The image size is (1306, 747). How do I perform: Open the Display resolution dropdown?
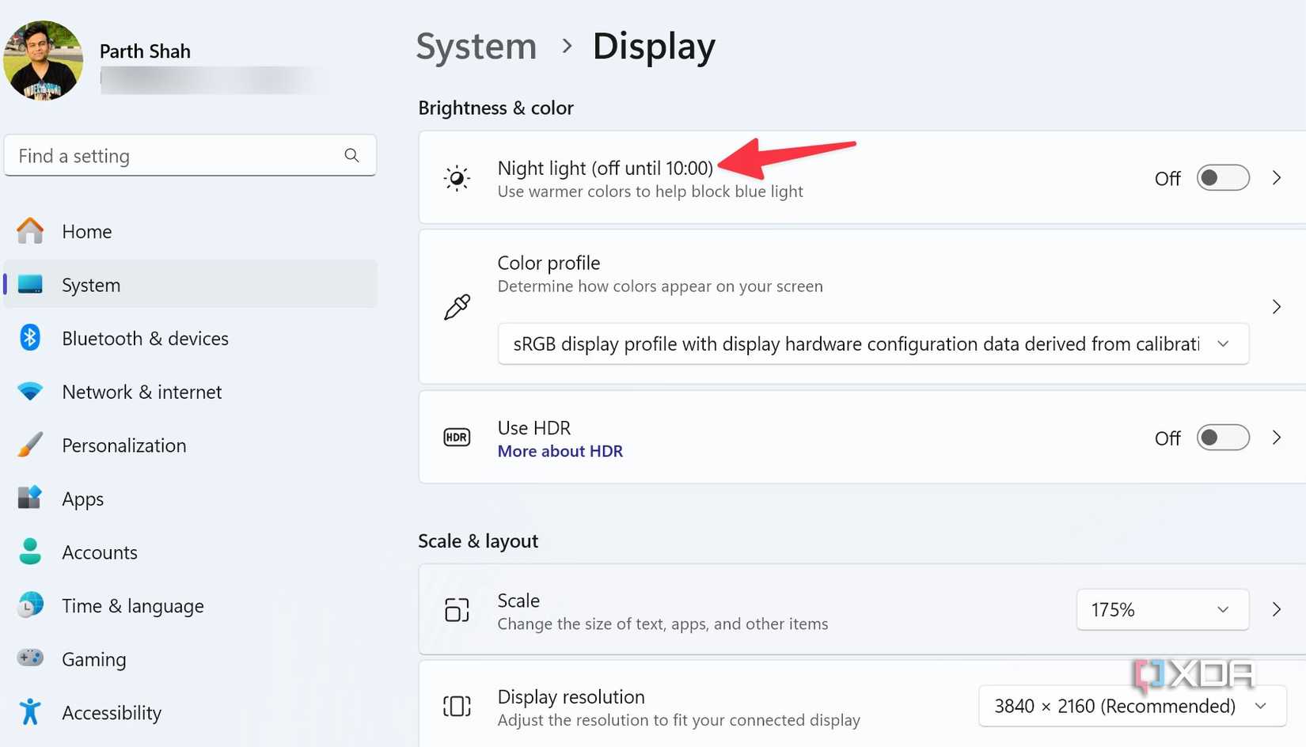(x=1132, y=706)
